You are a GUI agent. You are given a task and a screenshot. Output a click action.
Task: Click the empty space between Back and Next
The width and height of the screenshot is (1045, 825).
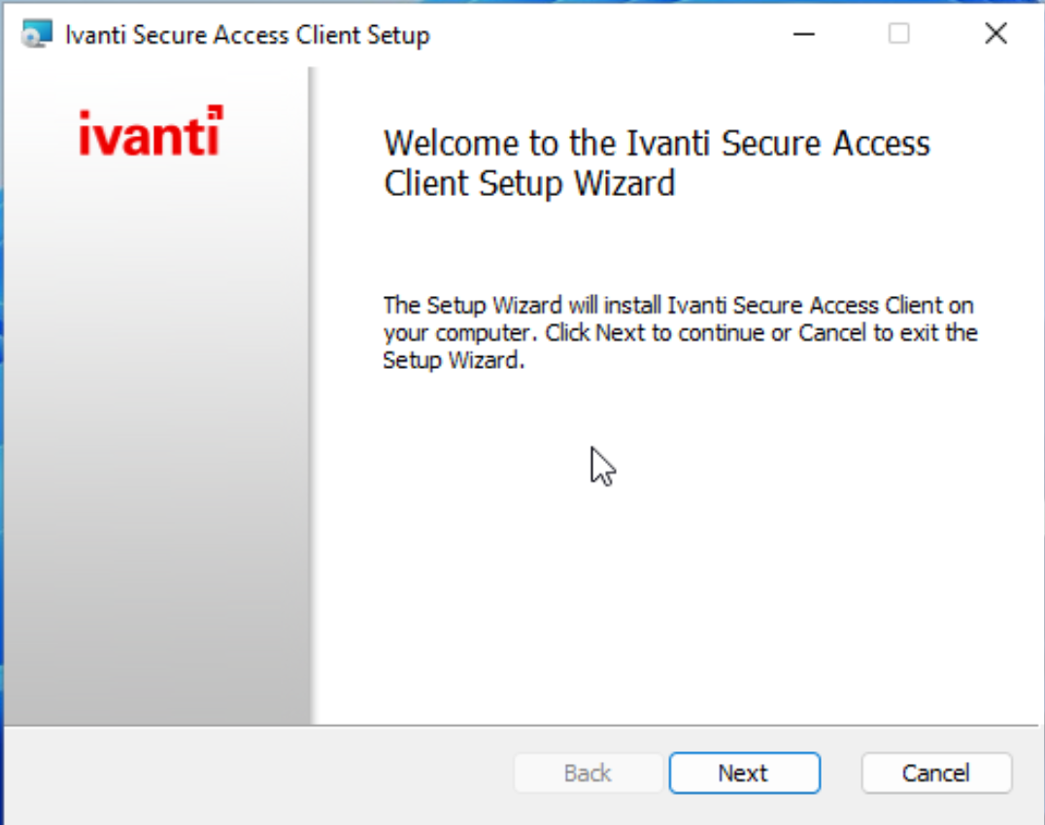pos(667,773)
